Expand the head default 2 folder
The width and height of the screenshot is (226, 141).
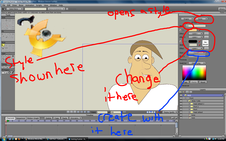pyautogui.click(x=190, y=104)
